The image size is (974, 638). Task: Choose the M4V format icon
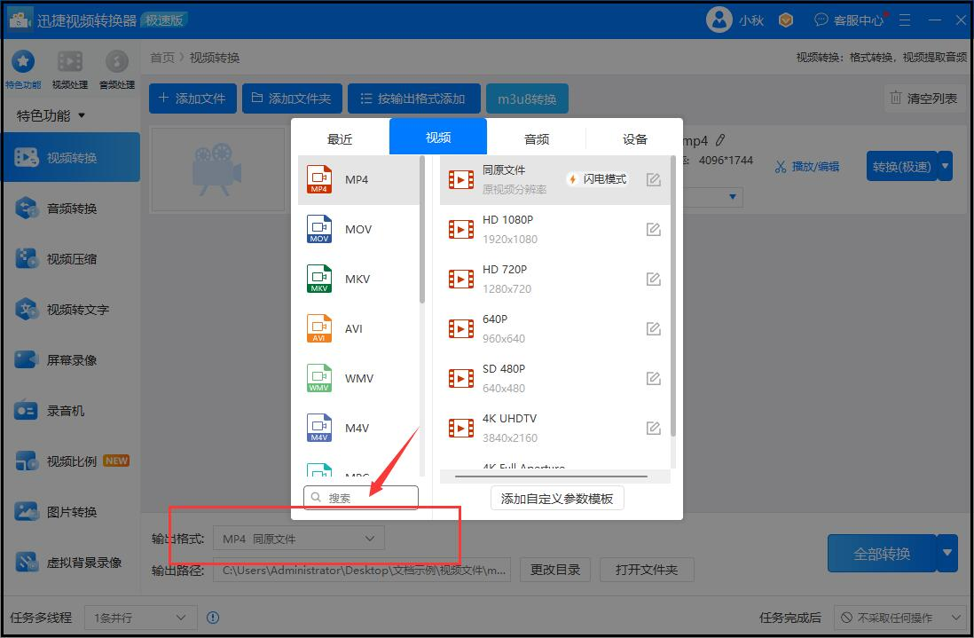319,428
